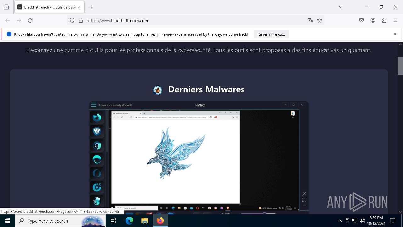This screenshot has width=403, height=227.
Task: Open Task View on the taskbar
Action: pyautogui.click(x=113, y=221)
